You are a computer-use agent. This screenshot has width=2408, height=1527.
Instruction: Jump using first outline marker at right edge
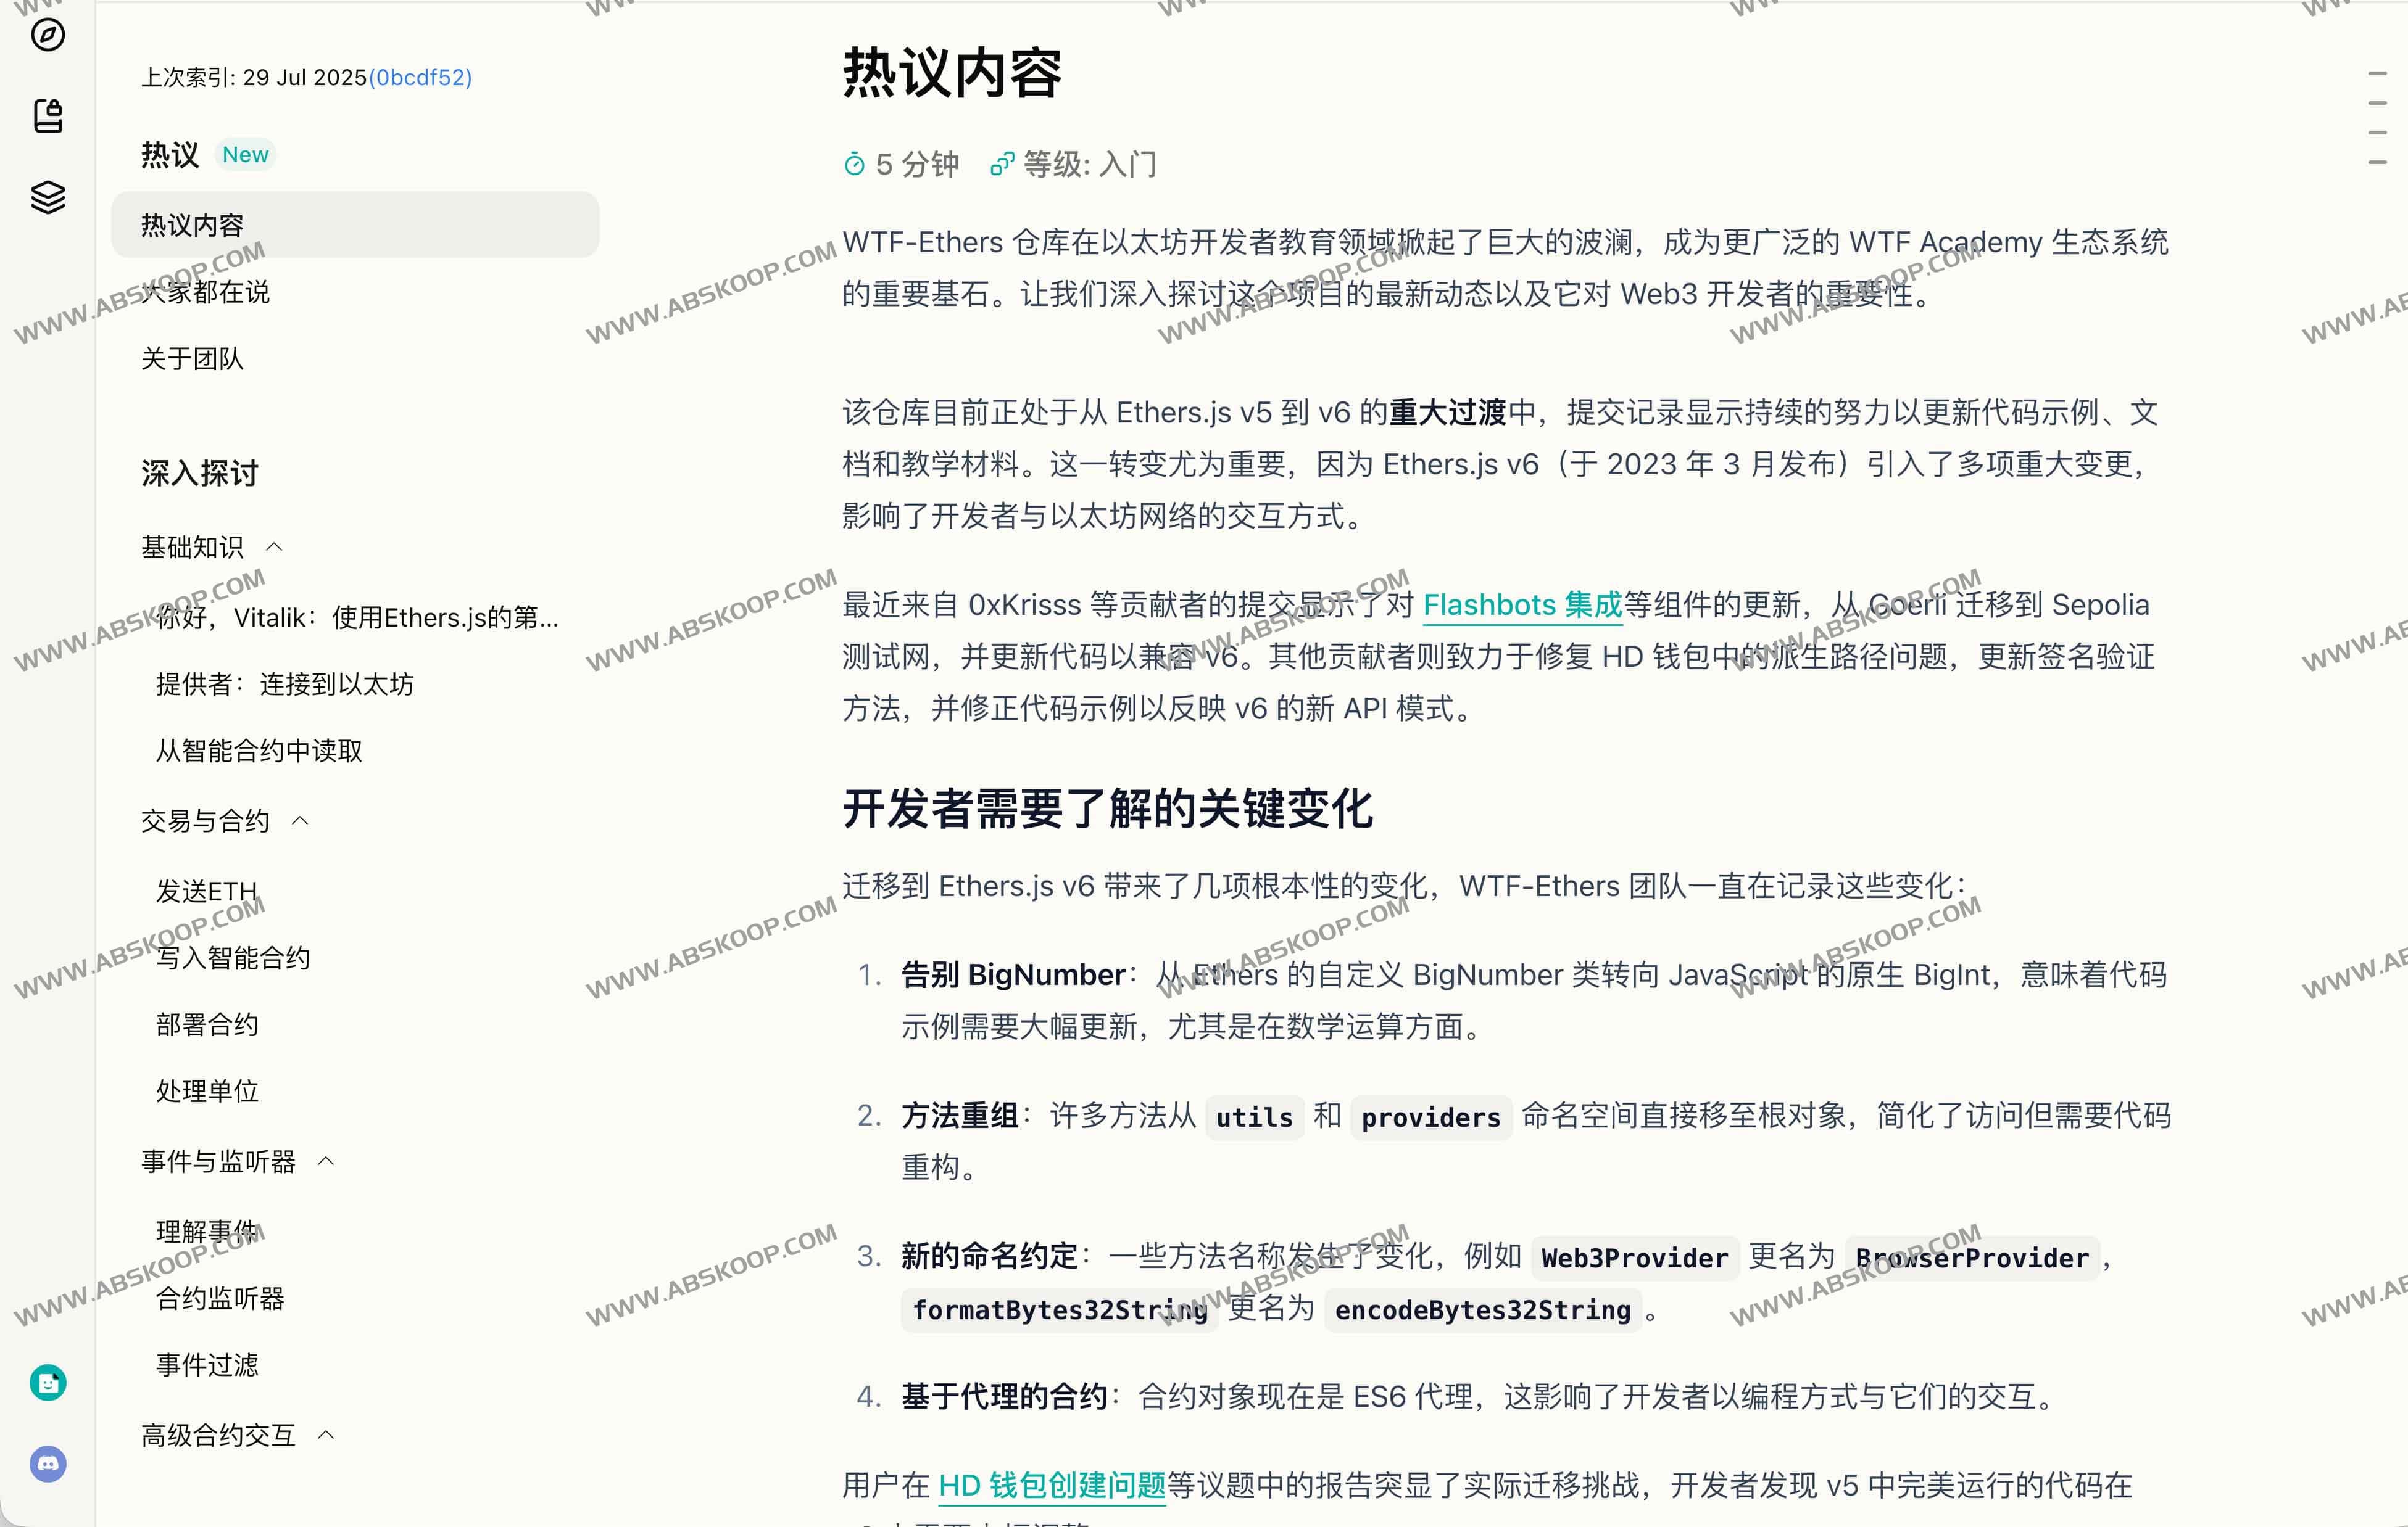click(2377, 74)
